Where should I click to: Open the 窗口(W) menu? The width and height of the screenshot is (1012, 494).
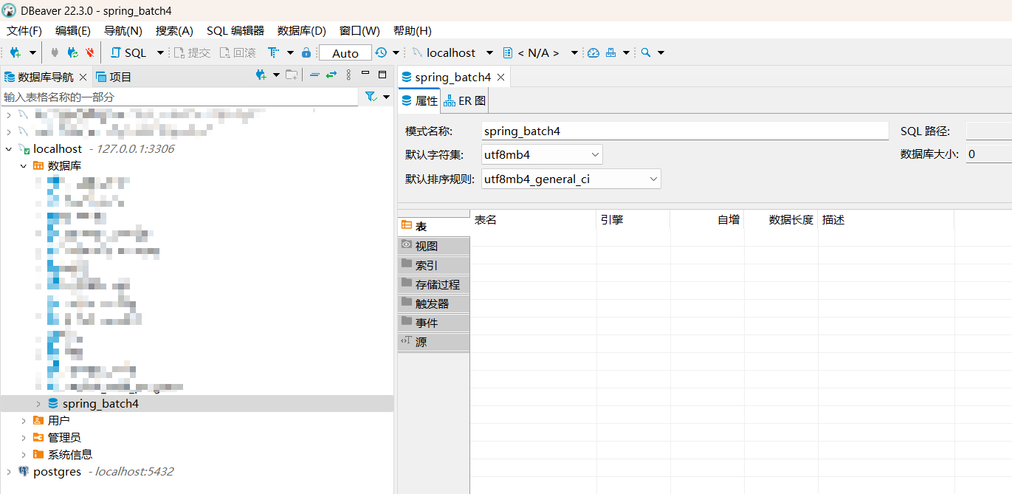tap(359, 31)
